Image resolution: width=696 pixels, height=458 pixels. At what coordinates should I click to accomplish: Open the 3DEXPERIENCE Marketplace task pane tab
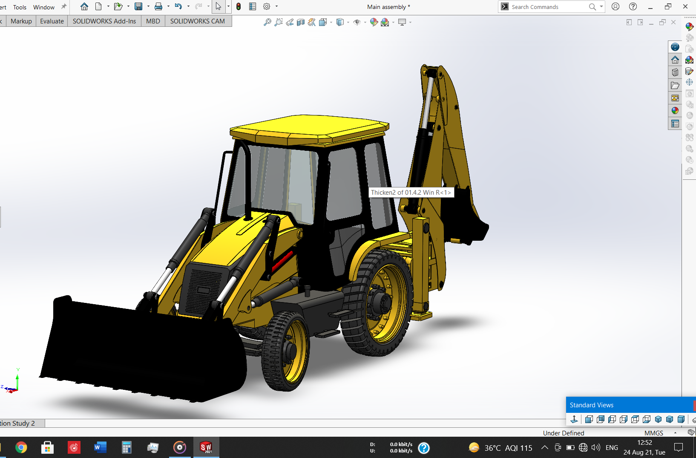[x=675, y=47]
